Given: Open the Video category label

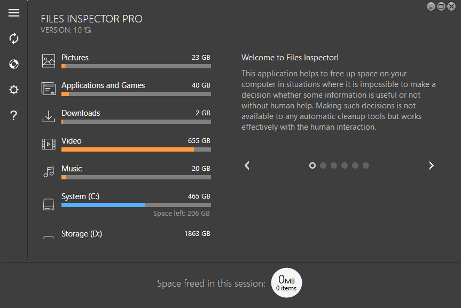Looking at the screenshot, I should 72,141.
